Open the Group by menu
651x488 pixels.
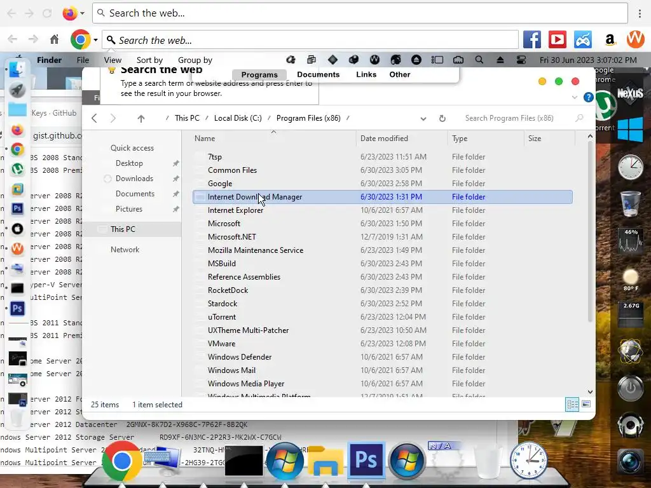195,60
